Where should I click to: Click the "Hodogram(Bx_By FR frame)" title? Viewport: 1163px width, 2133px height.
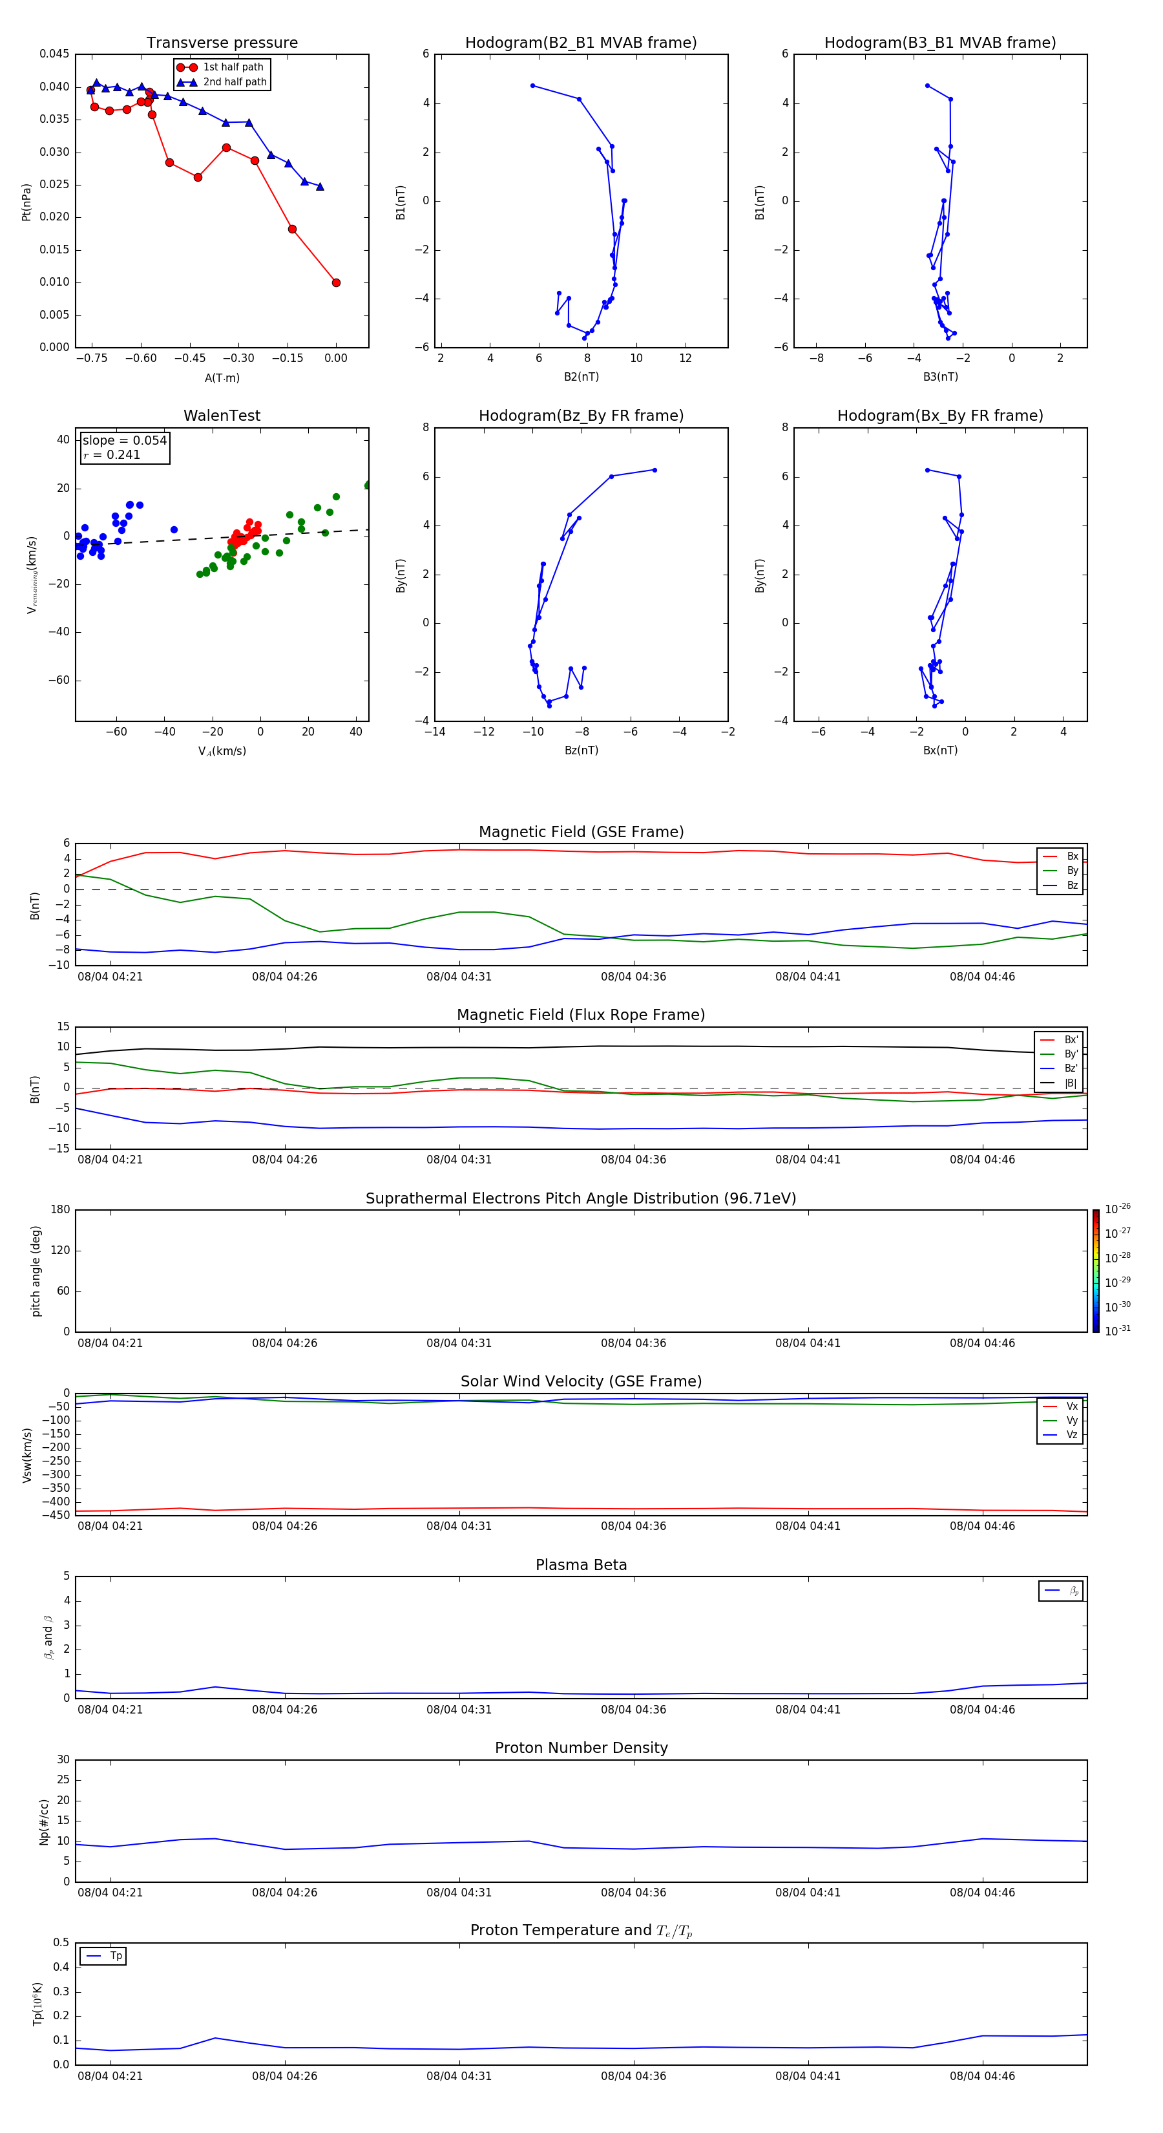pos(940,416)
